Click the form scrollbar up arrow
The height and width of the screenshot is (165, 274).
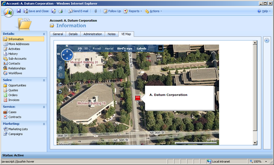click(x=255, y=43)
